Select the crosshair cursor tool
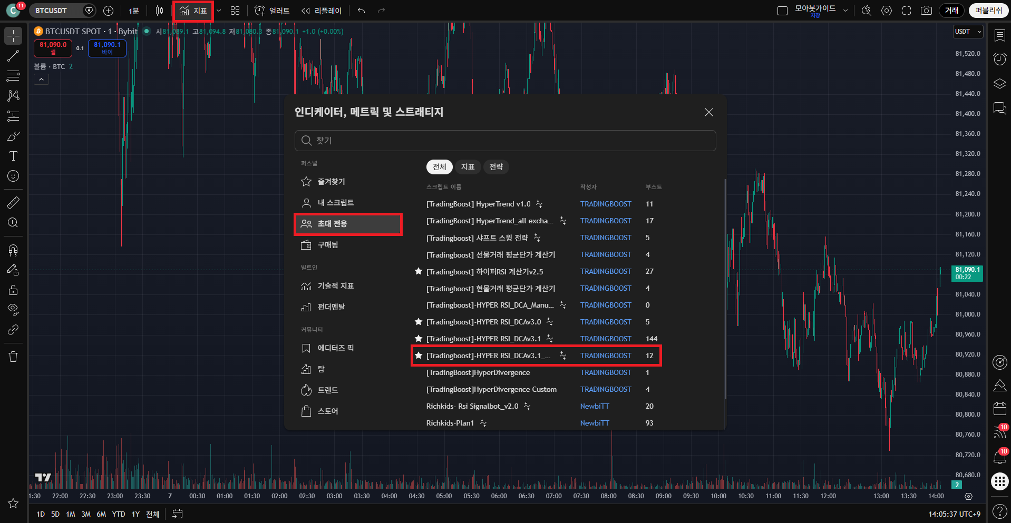 point(13,36)
